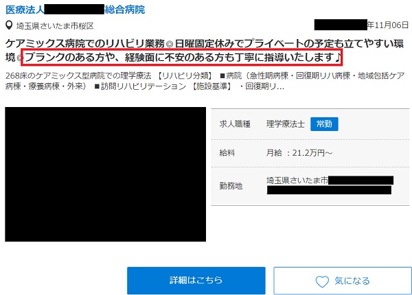Click the 総合病院 part of title

click(125, 10)
